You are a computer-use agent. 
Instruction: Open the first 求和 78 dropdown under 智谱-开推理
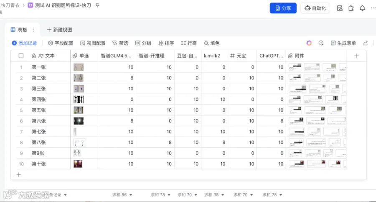click(160, 195)
